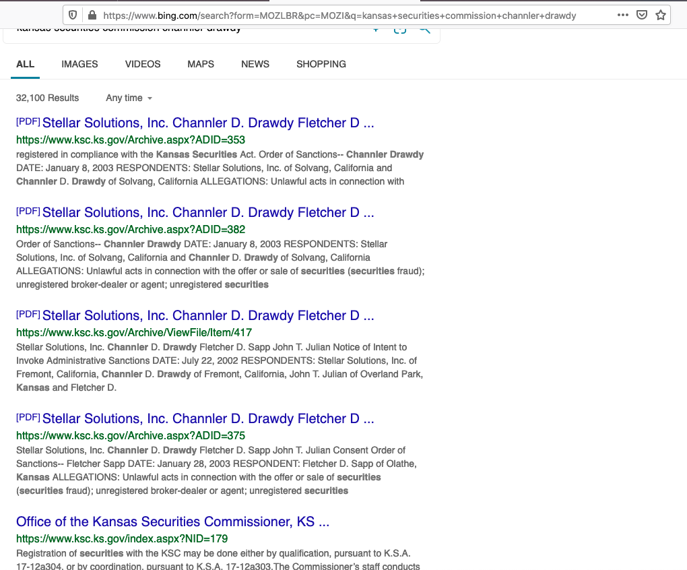
Task: Open the VIDEOS tab
Action: tap(143, 64)
